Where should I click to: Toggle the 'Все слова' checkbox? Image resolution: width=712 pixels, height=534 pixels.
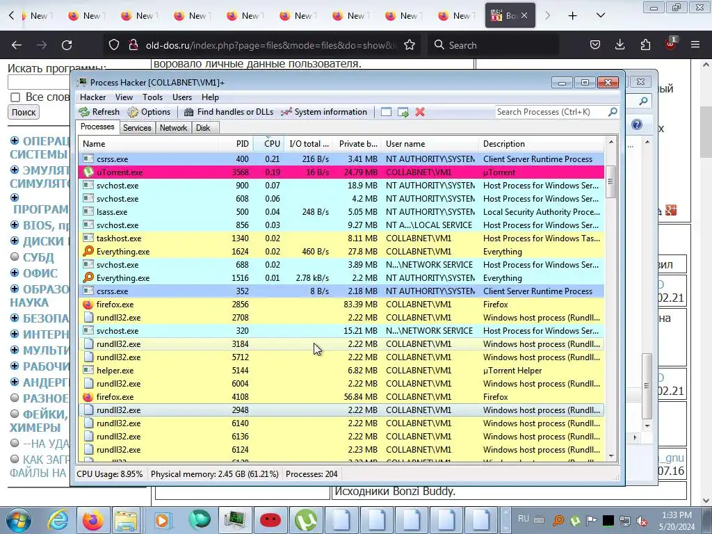(x=15, y=97)
